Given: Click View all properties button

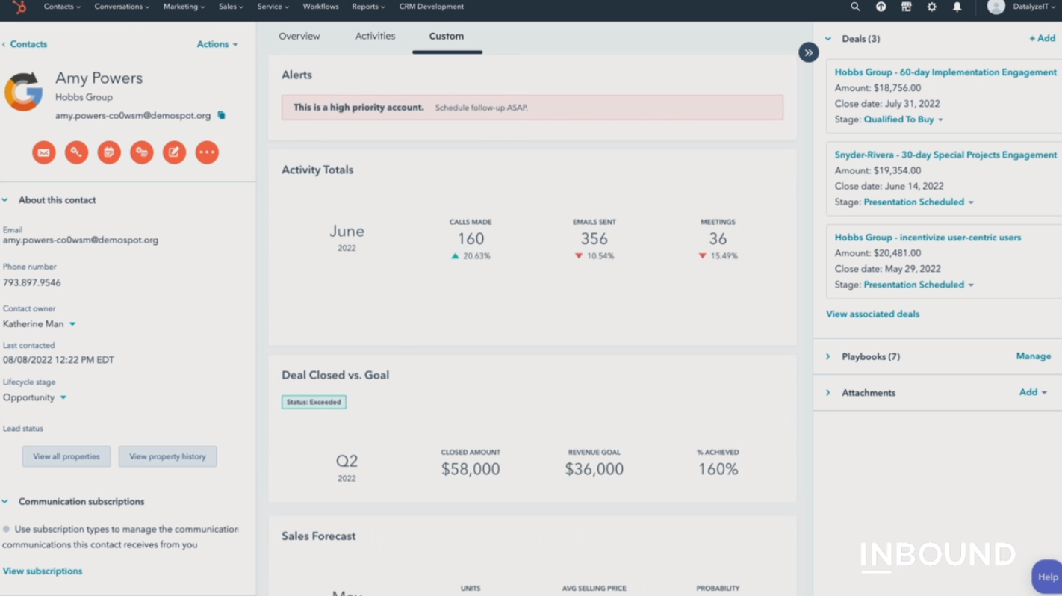Looking at the screenshot, I should [x=66, y=456].
